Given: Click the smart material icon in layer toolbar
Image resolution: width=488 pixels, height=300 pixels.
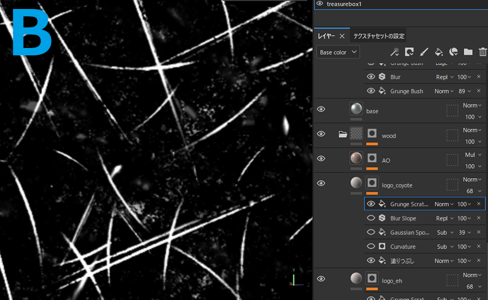Looking at the screenshot, I should click(453, 52).
